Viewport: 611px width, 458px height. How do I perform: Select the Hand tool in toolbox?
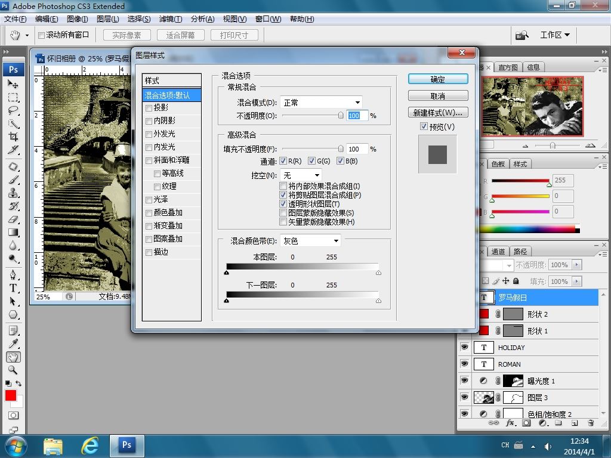coord(13,357)
